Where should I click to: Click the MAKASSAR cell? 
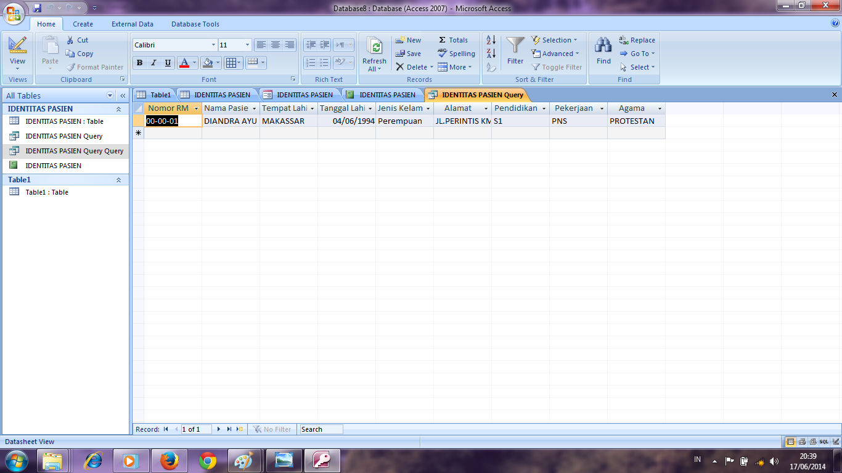click(288, 121)
